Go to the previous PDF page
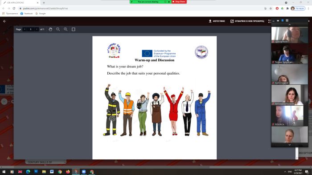 pyautogui.click(x=25, y=29)
